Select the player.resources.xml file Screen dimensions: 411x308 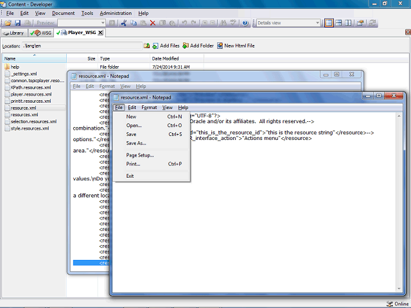pos(31,94)
